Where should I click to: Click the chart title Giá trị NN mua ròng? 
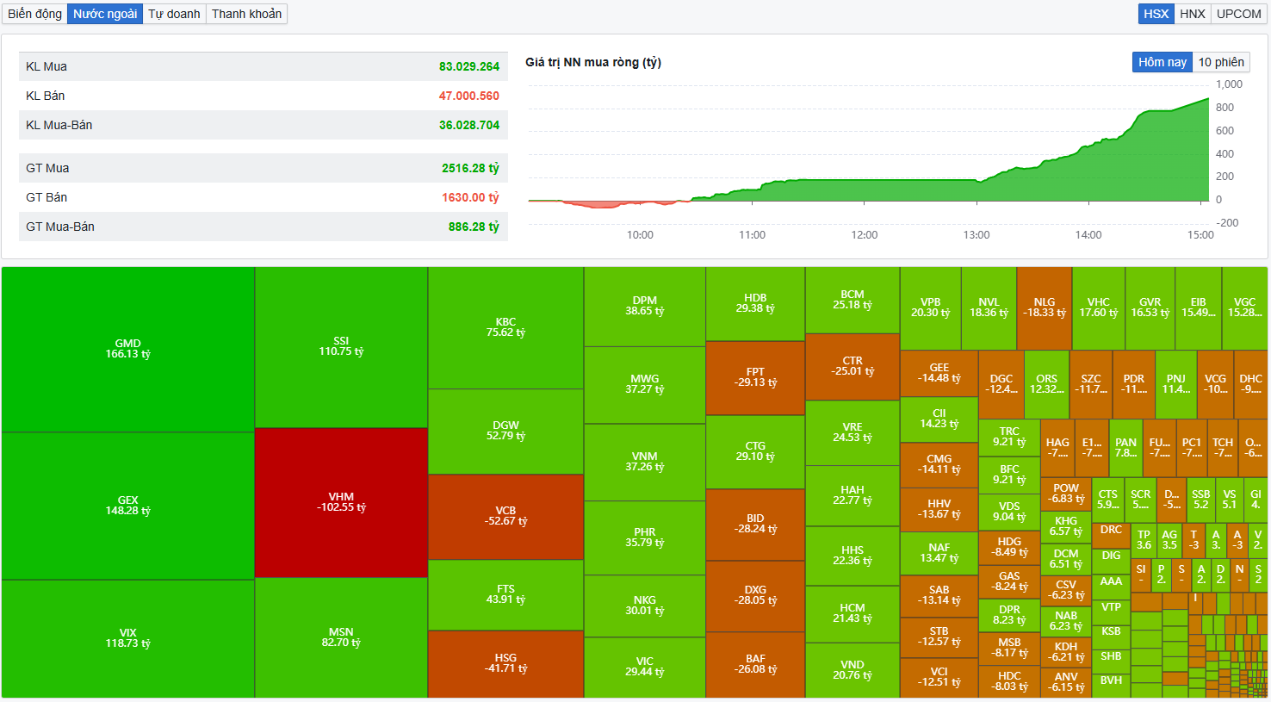[x=593, y=62]
